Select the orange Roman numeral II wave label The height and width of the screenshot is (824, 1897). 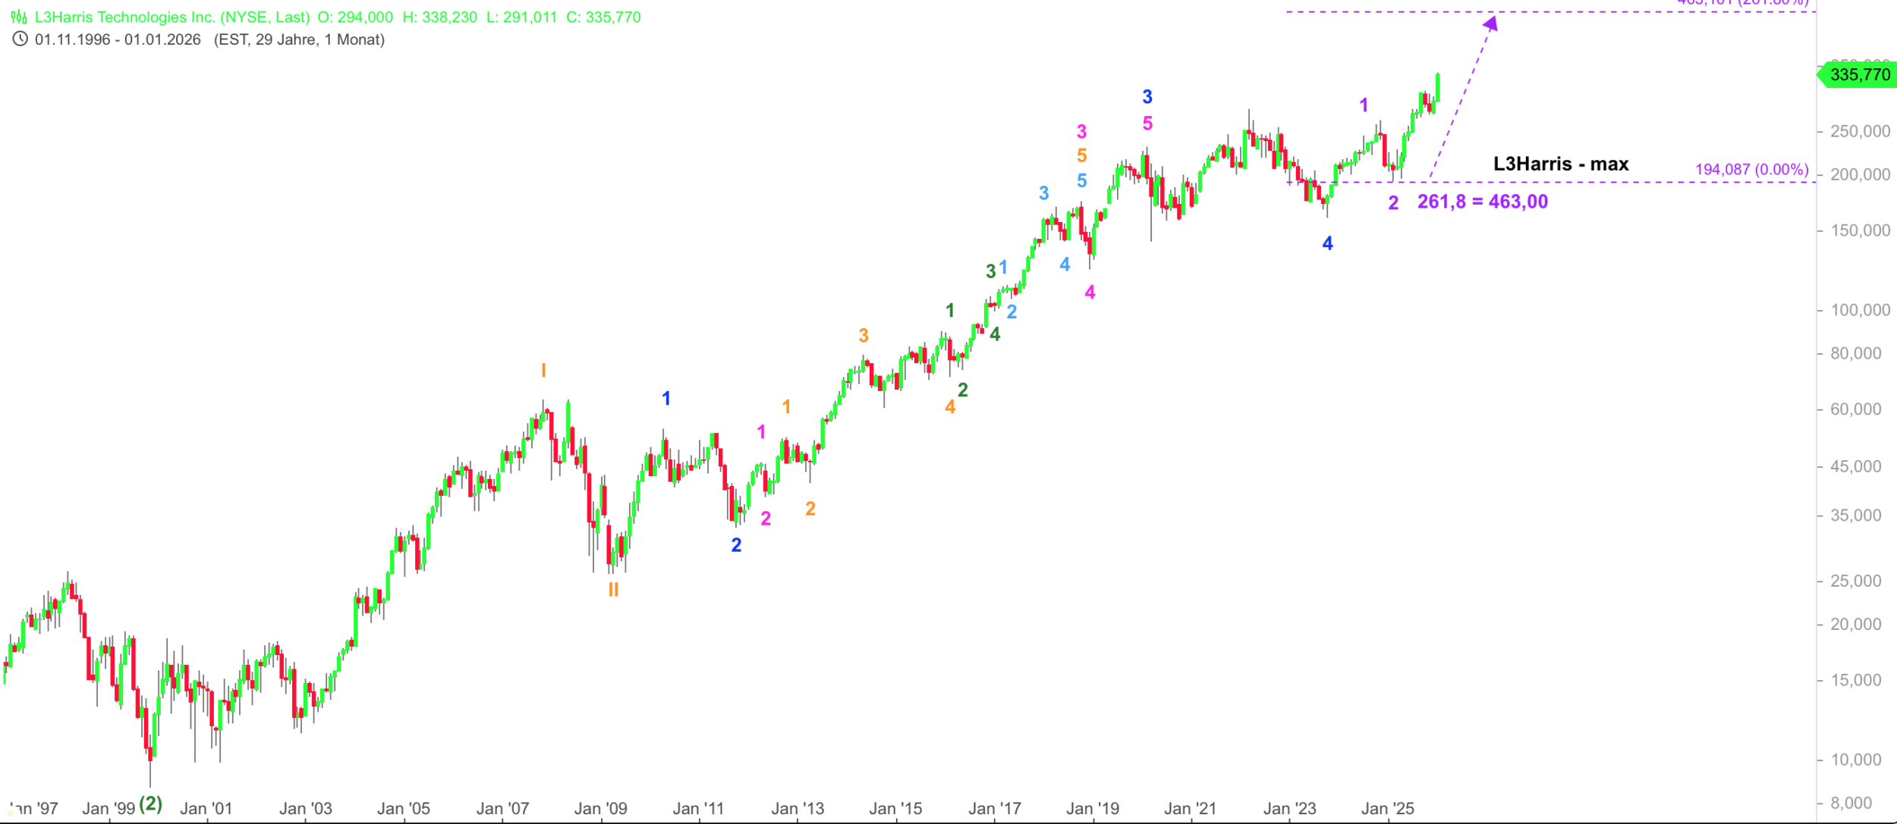[x=613, y=590]
